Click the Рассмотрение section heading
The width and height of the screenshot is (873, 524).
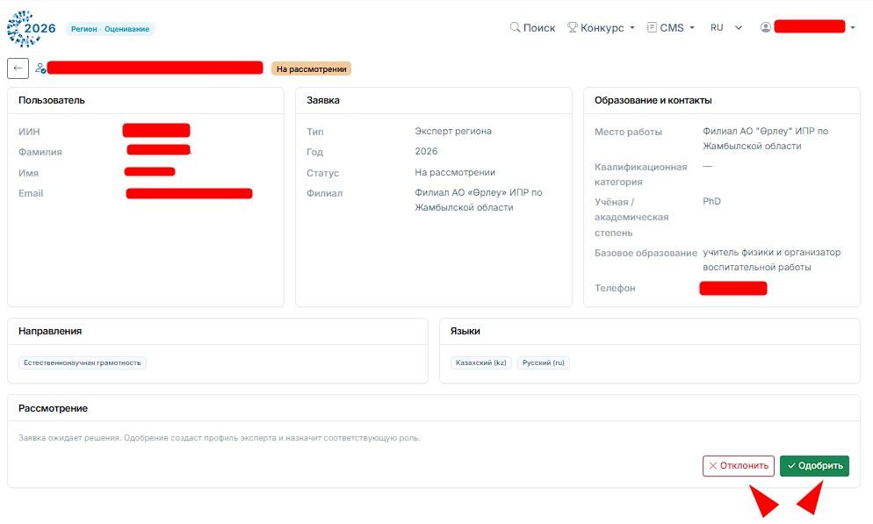point(53,408)
